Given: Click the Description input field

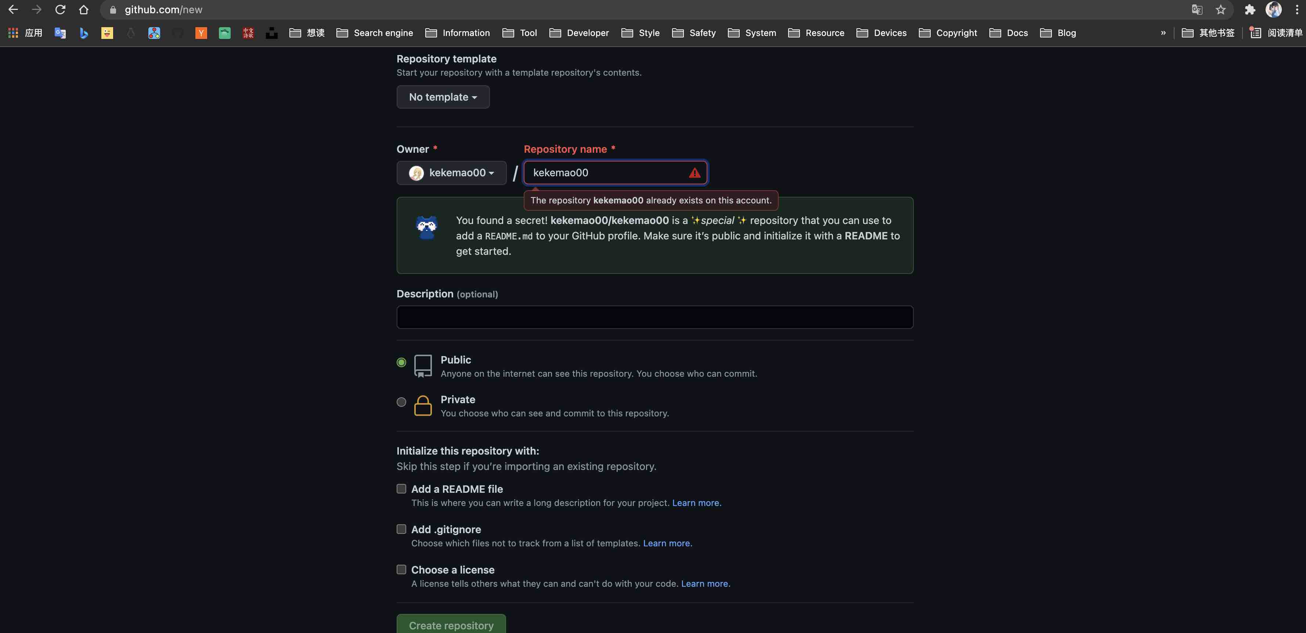Looking at the screenshot, I should point(654,317).
